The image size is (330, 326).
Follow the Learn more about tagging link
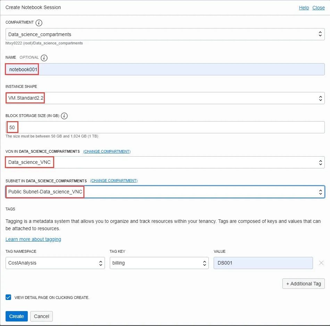(x=33, y=239)
